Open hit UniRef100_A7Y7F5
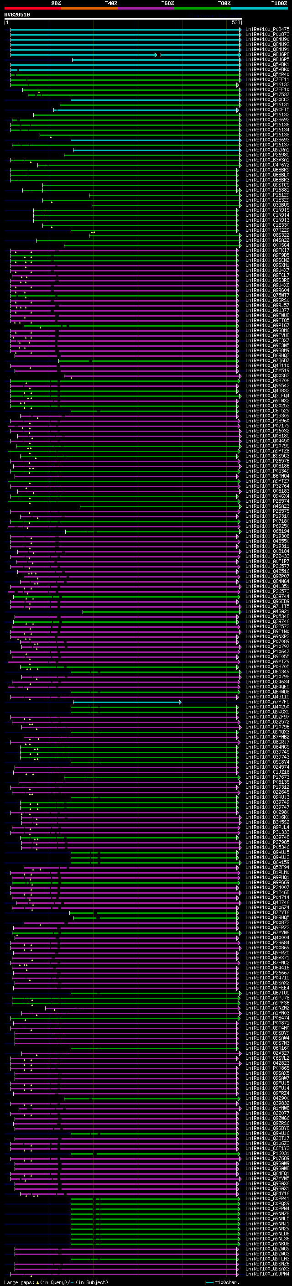Image resolution: width=292 pixels, height=1286 pixels. pos(267,702)
